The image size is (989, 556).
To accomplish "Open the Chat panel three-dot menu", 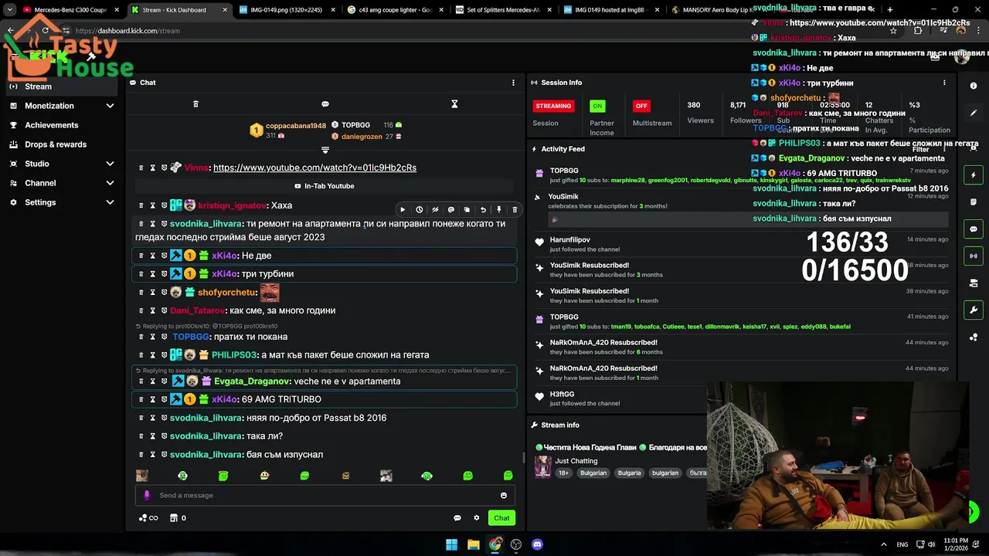I will tap(513, 83).
